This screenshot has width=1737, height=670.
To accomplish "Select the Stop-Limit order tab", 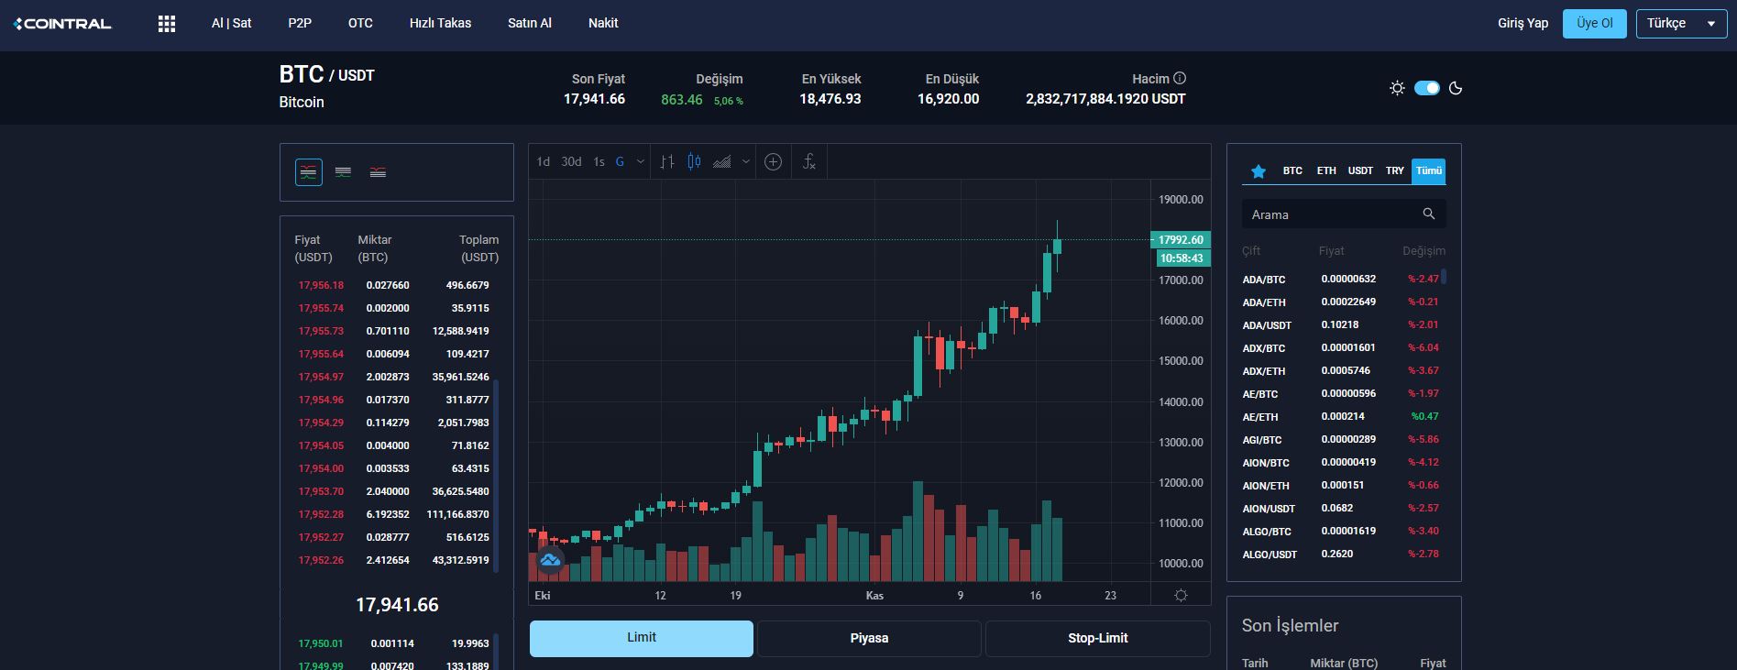I will tap(1098, 638).
